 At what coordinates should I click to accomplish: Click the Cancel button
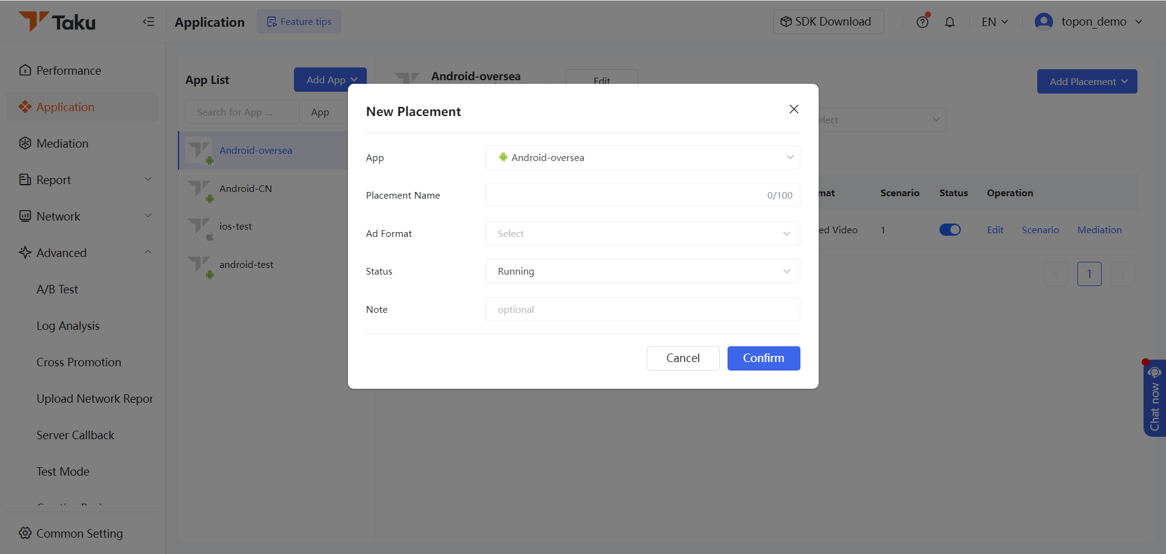pyautogui.click(x=683, y=358)
